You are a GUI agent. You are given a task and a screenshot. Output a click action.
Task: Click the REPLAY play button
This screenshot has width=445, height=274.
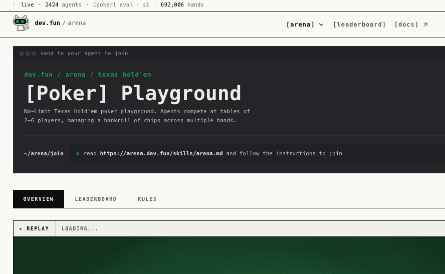[35, 228]
